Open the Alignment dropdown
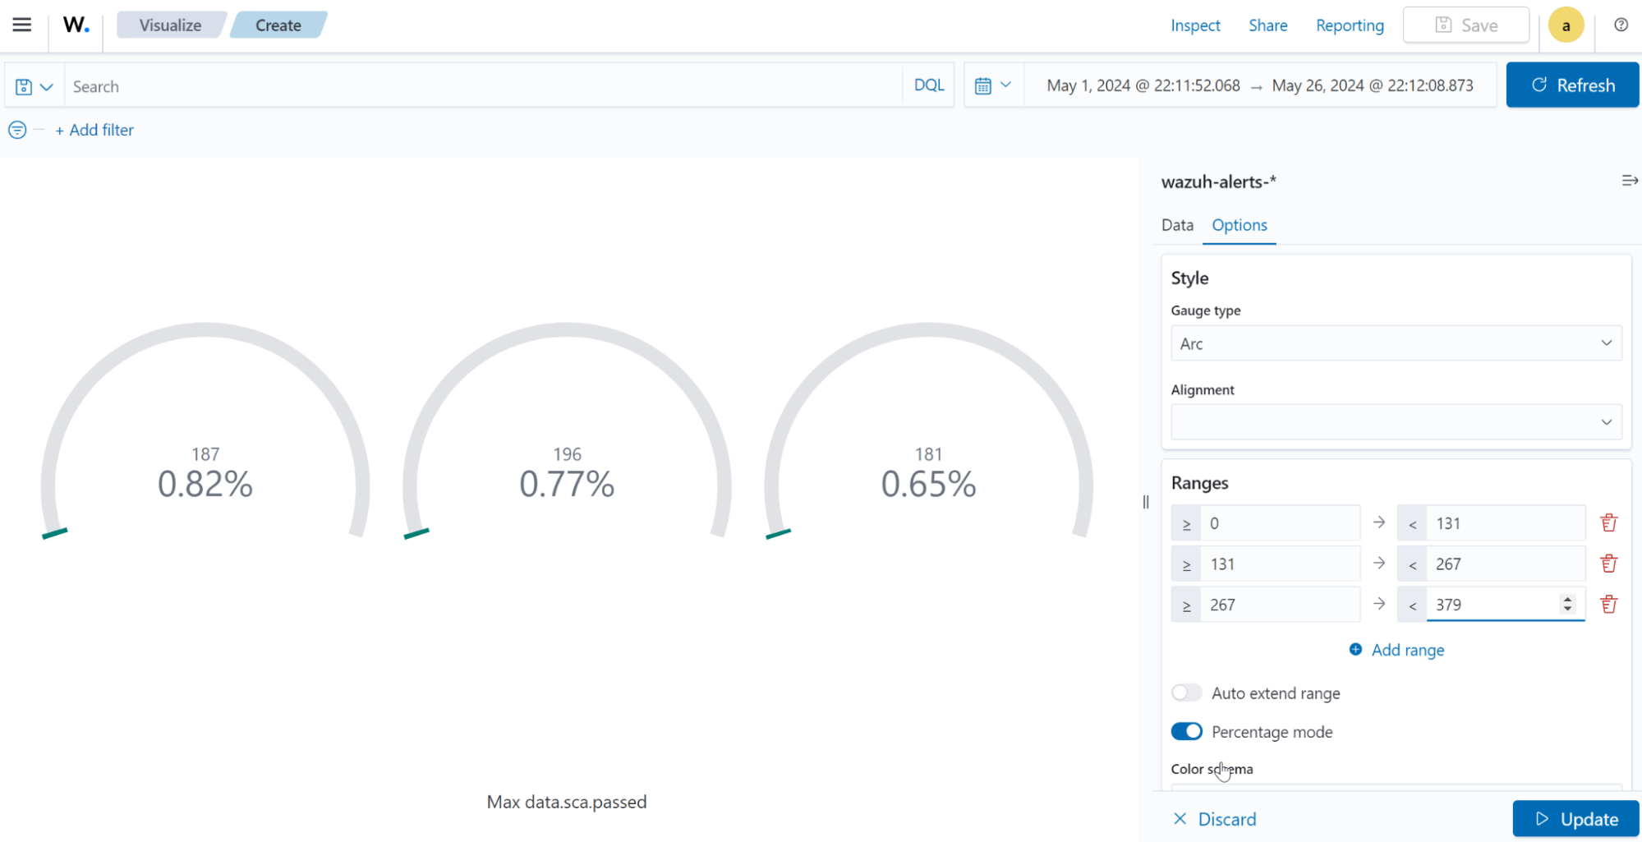The width and height of the screenshot is (1642, 842). 1395,421
